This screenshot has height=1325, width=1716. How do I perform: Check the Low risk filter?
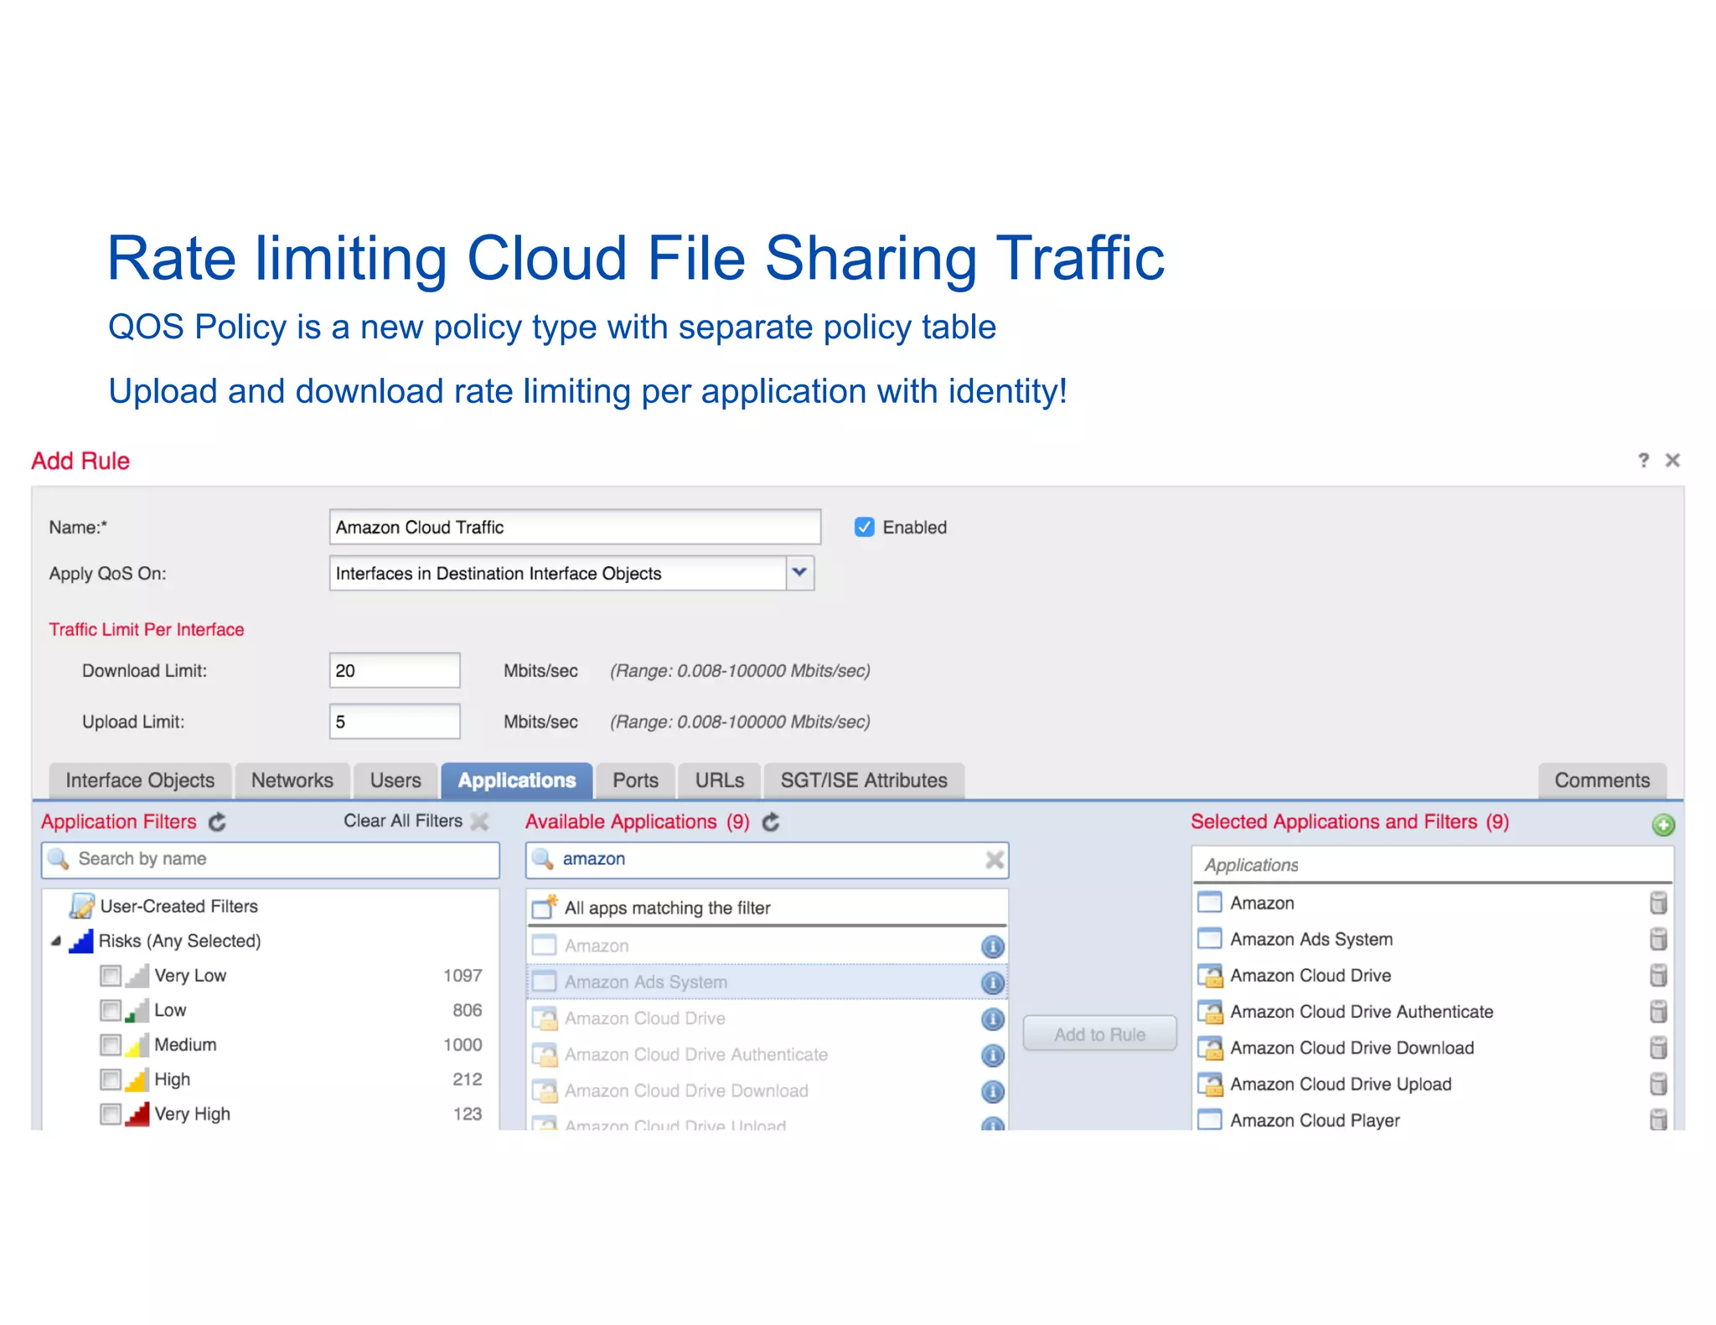[x=110, y=1010]
